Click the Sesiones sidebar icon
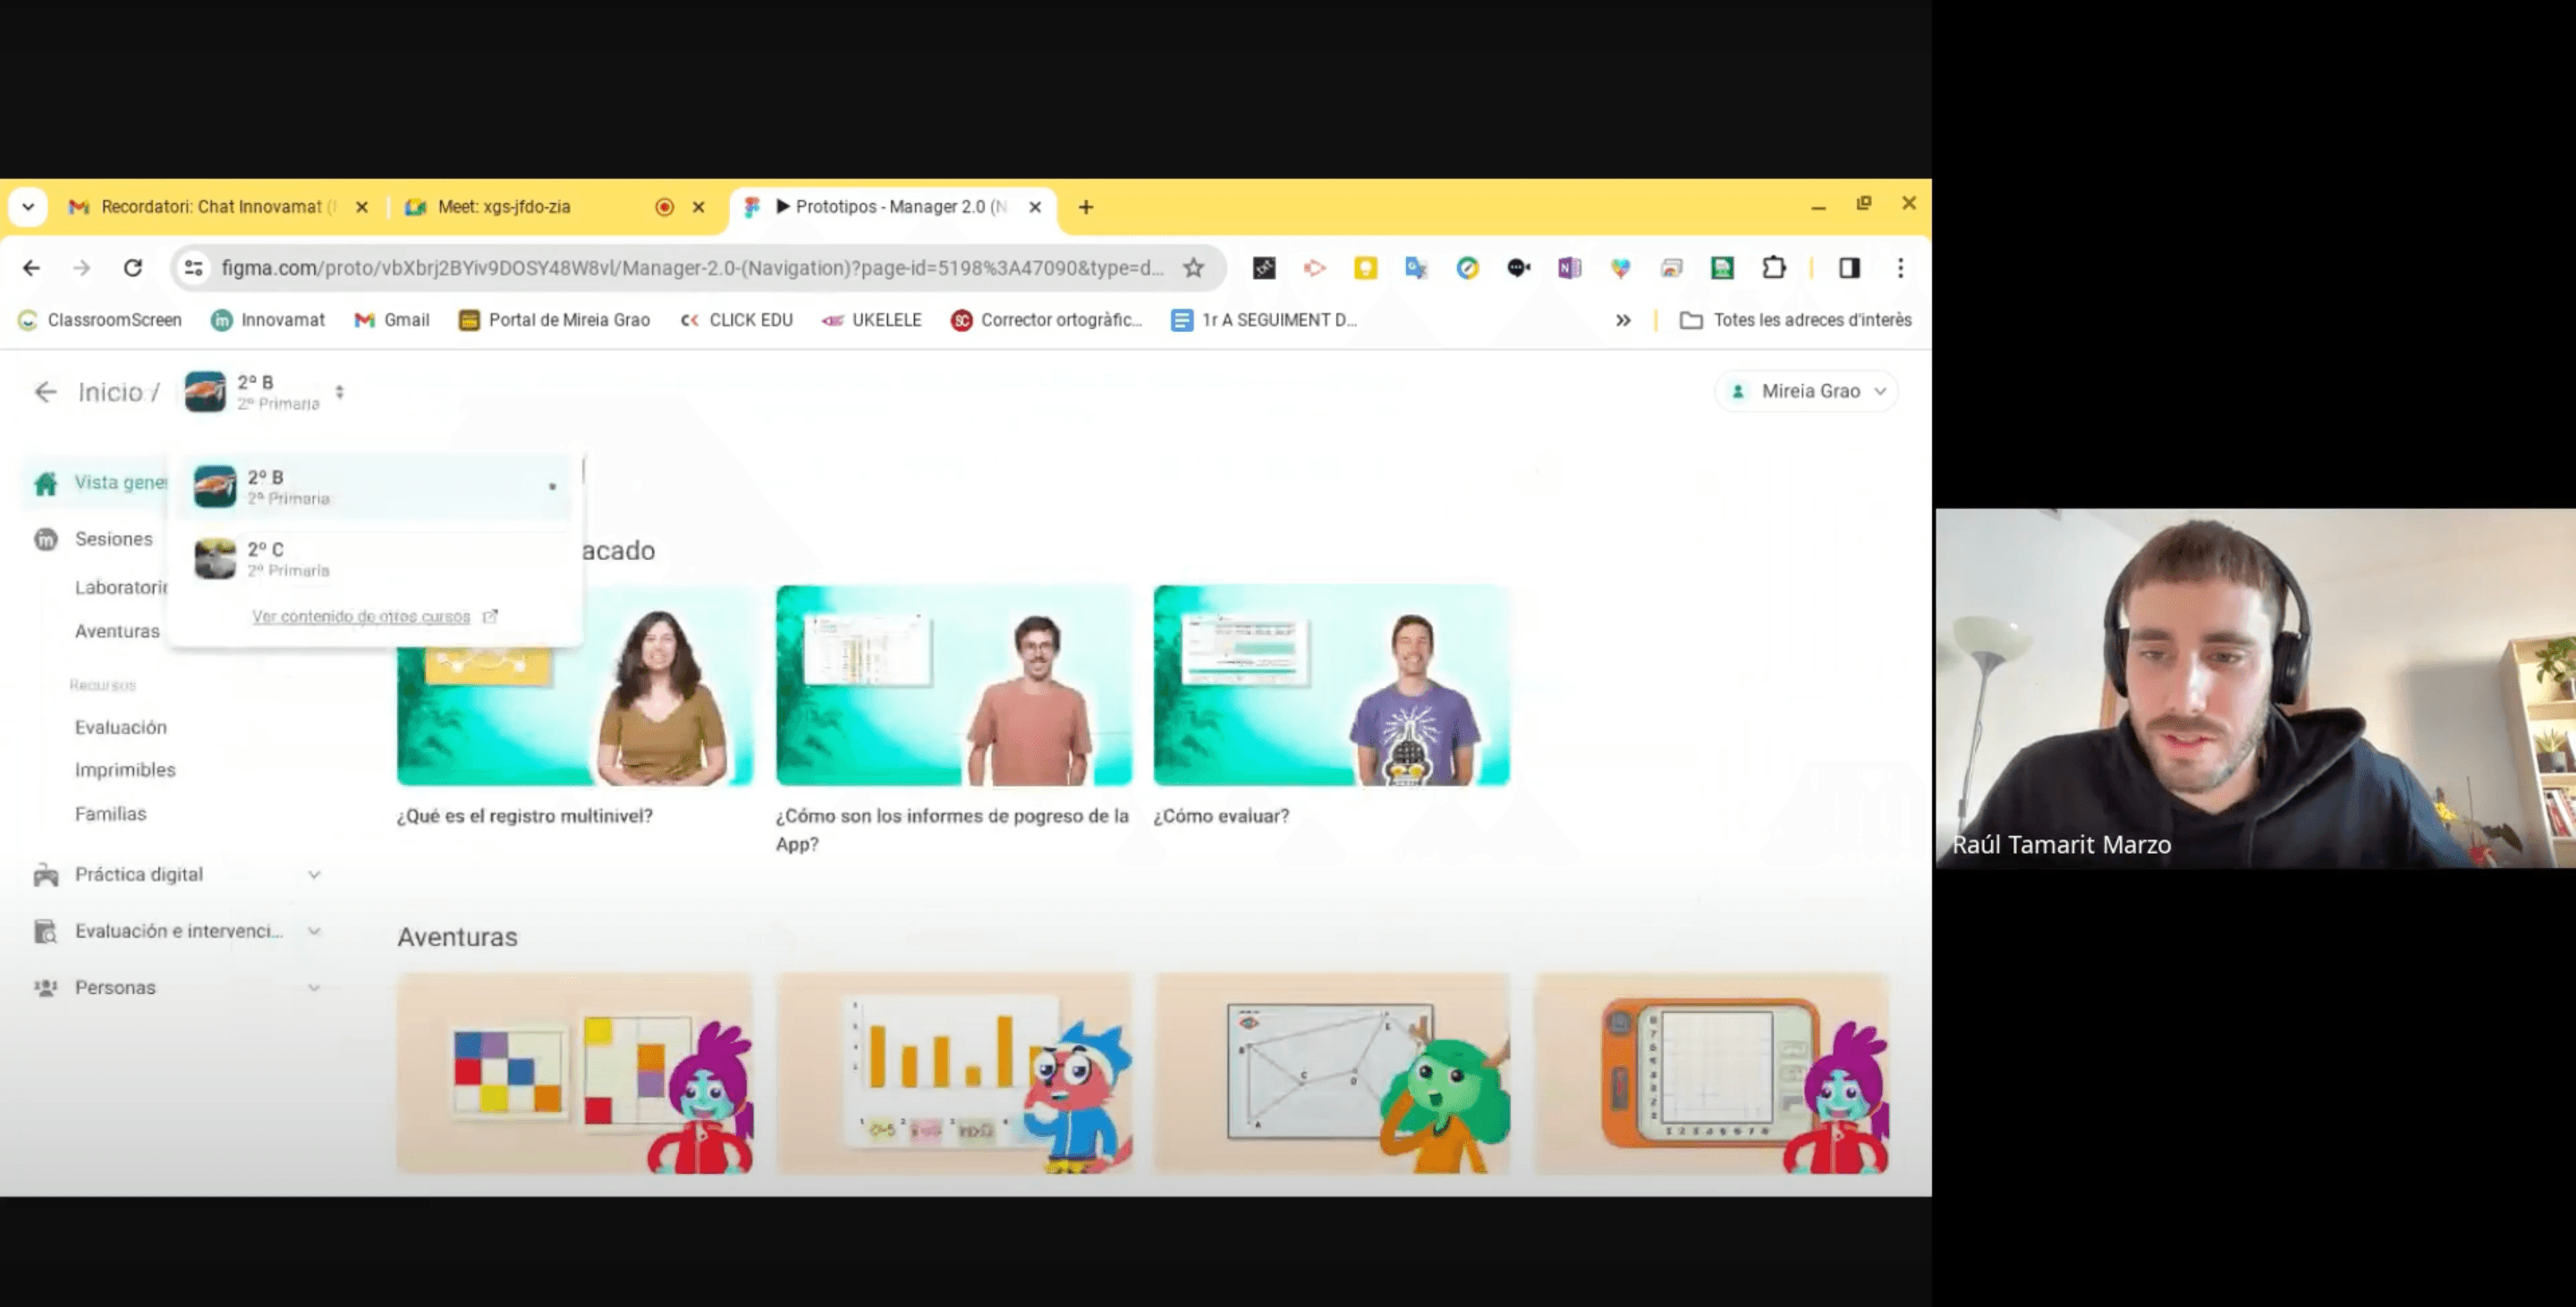This screenshot has height=1307, width=2576. pyautogui.click(x=46, y=540)
